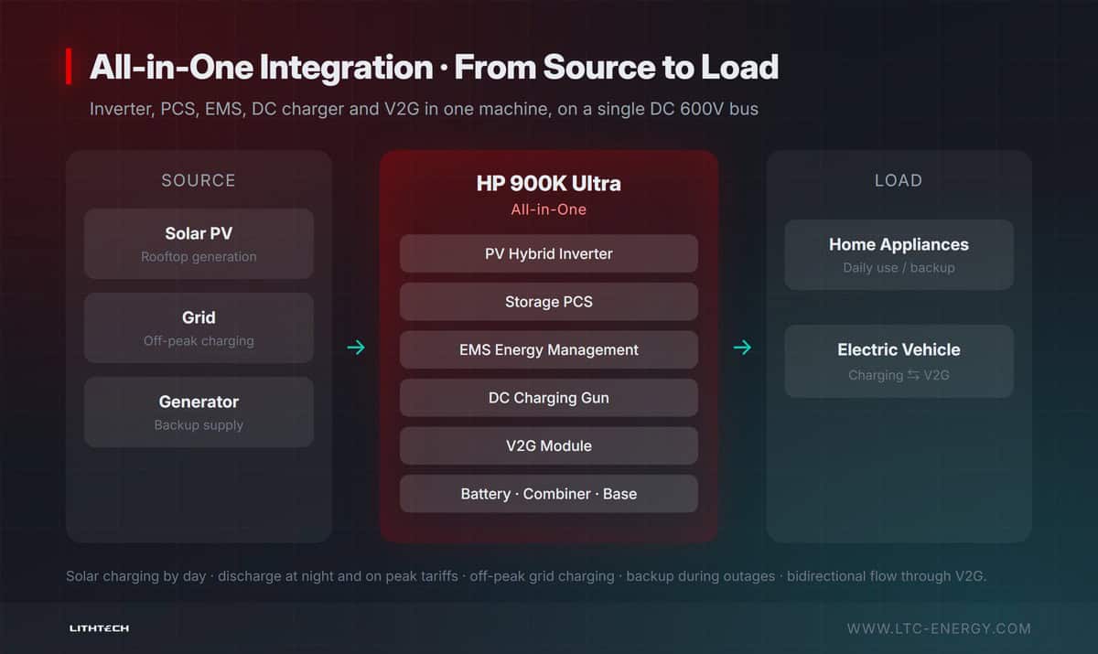The width and height of the screenshot is (1098, 654).
Task: Click the SOURCE column heading
Action: pos(199,180)
